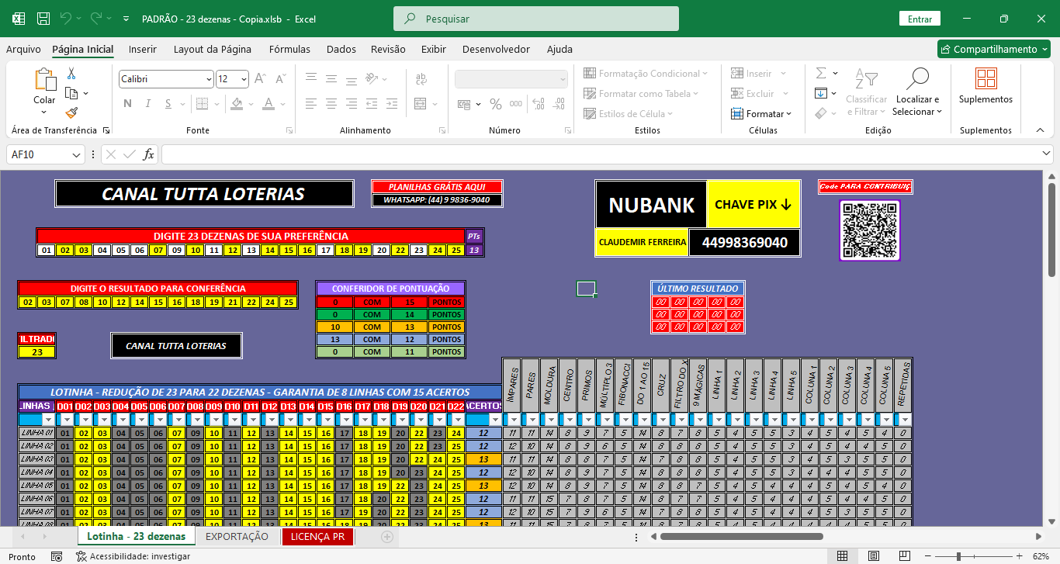
Task: Apply the red font color
Action: (268, 104)
